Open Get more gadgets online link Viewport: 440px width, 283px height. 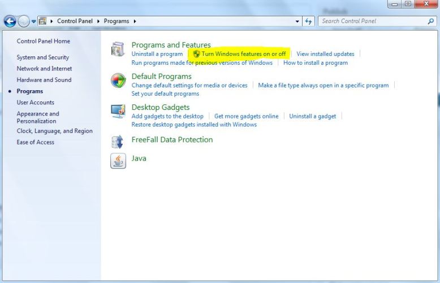(x=246, y=116)
